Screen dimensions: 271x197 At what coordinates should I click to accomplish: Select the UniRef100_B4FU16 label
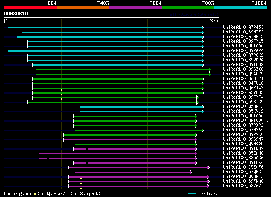243,83
